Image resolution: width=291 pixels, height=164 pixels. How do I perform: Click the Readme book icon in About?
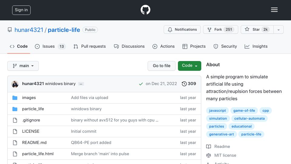pos(209,146)
